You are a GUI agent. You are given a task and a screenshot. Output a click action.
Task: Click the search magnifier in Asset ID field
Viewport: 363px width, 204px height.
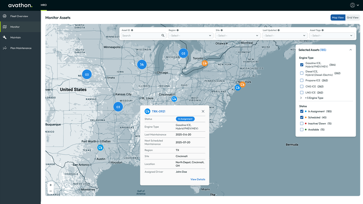(x=163, y=36)
